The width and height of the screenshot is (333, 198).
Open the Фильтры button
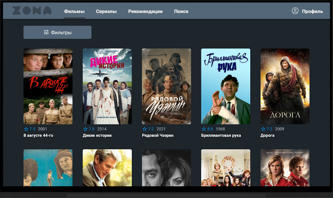57,33
